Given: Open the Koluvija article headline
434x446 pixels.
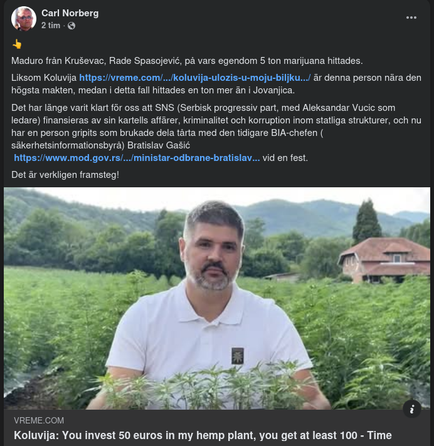Looking at the screenshot, I should pos(203,435).
